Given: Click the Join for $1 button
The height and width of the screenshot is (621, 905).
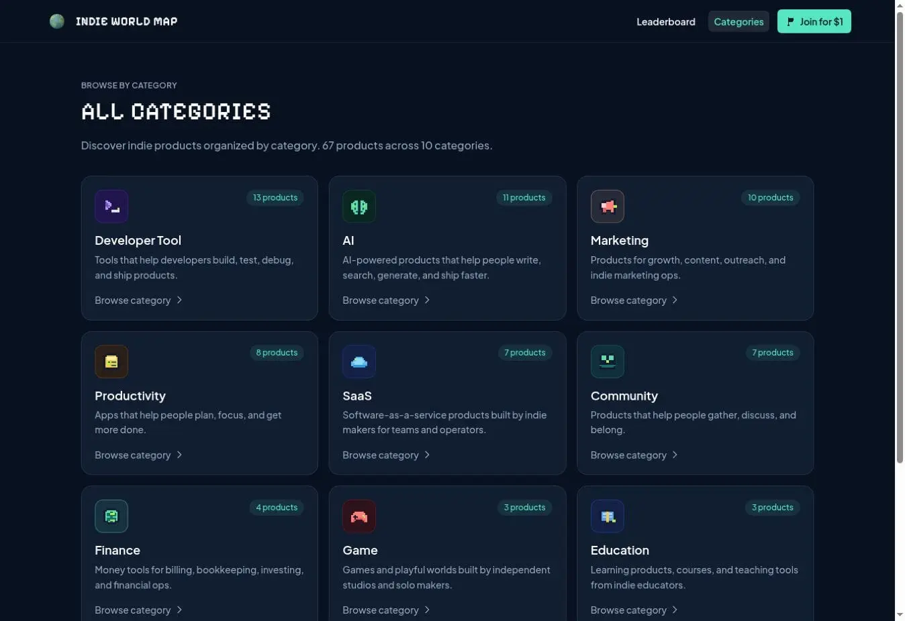Looking at the screenshot, I should (x=814, y=21).
